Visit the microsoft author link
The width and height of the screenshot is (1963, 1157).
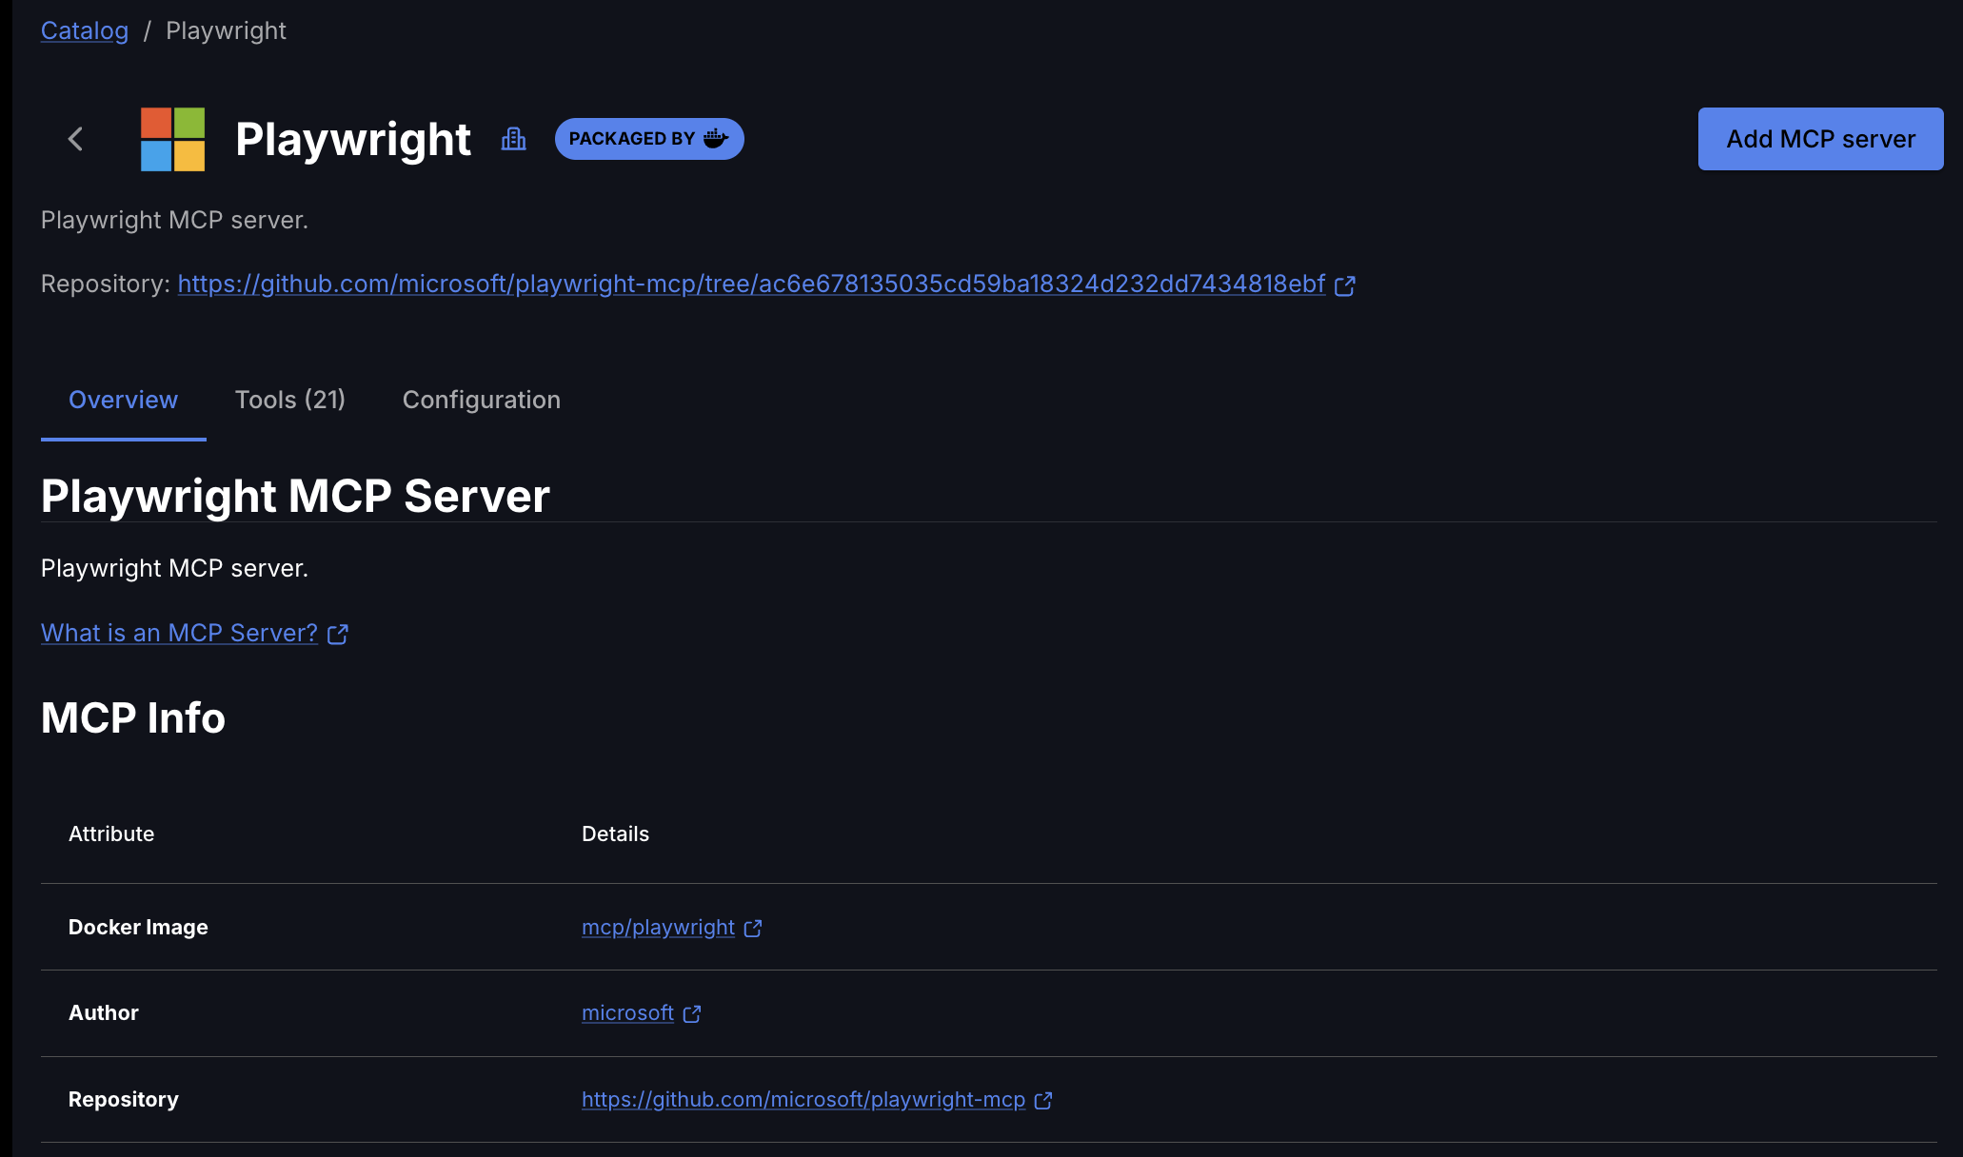(x=627, y=1012)
